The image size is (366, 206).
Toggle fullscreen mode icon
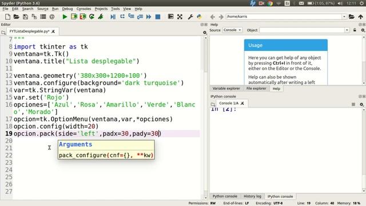(180, 17)
